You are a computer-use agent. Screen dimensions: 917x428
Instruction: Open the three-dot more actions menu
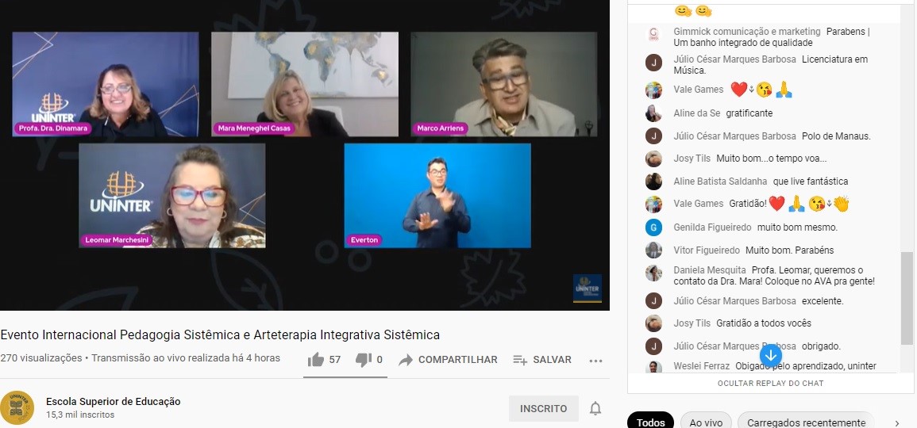[596, 361]
